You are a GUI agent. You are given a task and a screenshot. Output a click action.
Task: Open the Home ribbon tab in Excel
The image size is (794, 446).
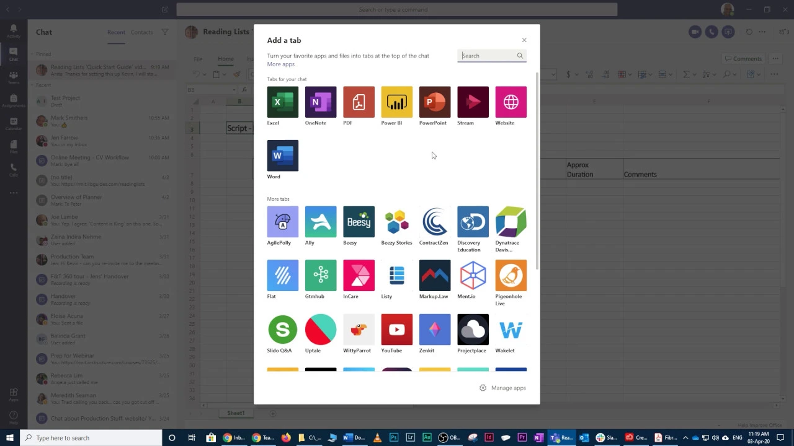(x=226, y=59)
